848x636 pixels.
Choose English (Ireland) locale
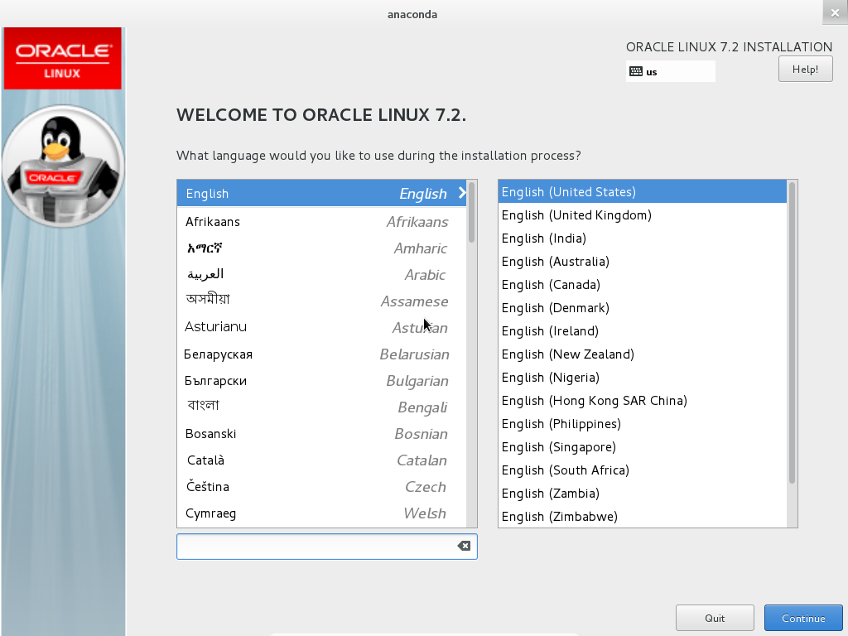click(x=643, y=331)
